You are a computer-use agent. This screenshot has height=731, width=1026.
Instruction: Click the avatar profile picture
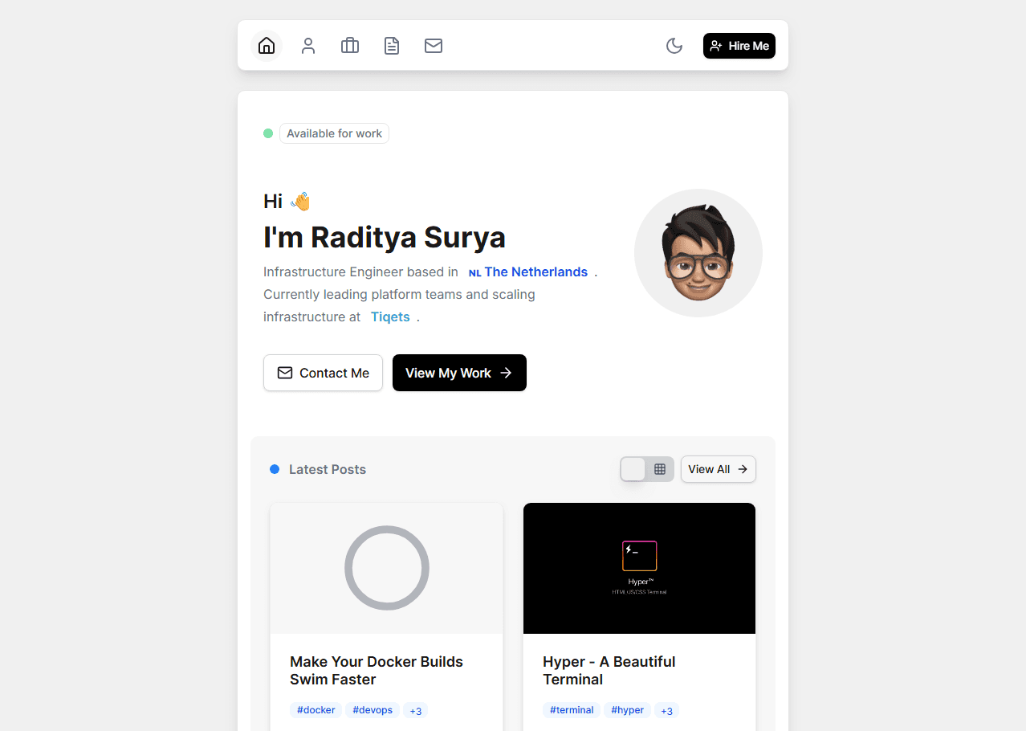698,253
